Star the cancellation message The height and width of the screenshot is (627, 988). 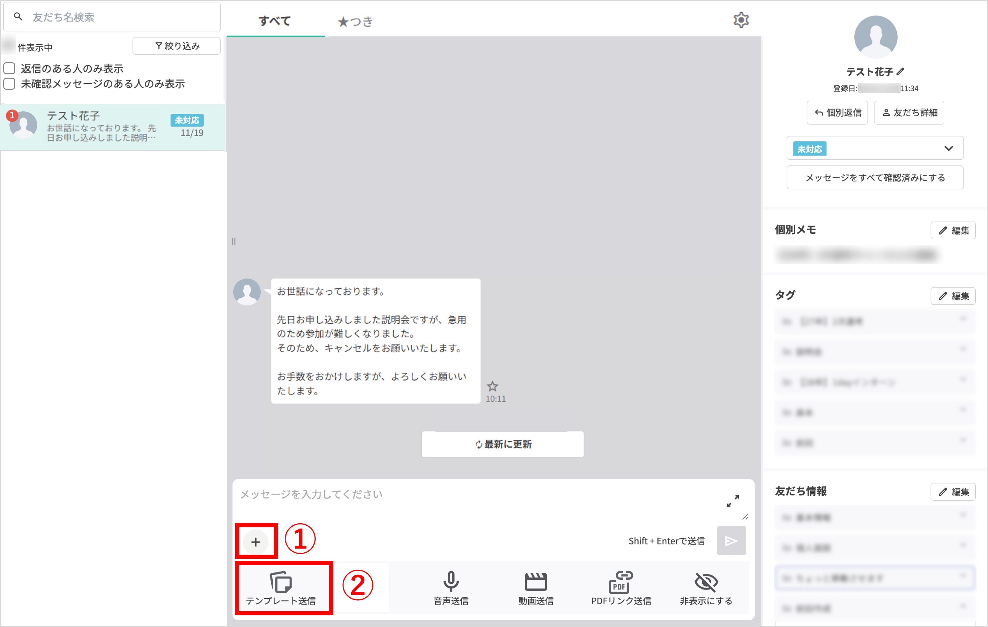pyautogui.click(x=492, y=386)
